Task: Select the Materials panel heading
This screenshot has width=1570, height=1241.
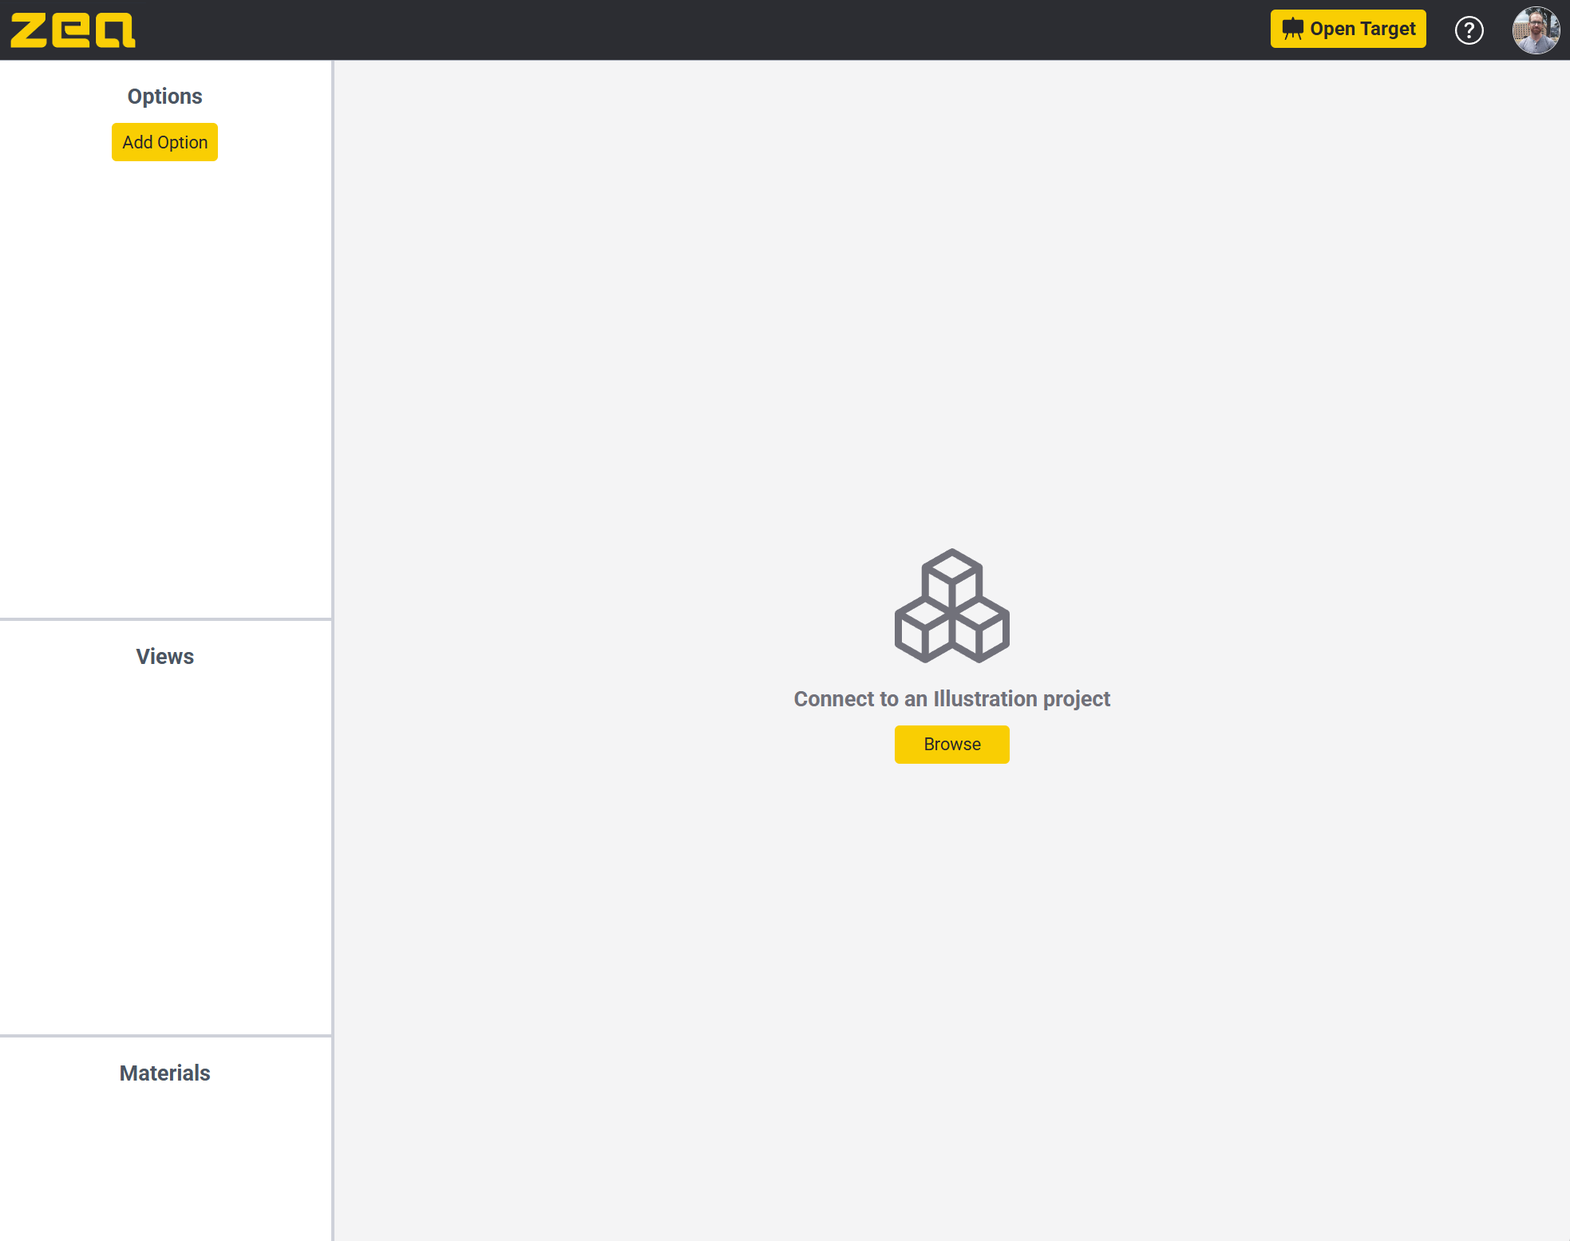Action: coord(164,1073)
